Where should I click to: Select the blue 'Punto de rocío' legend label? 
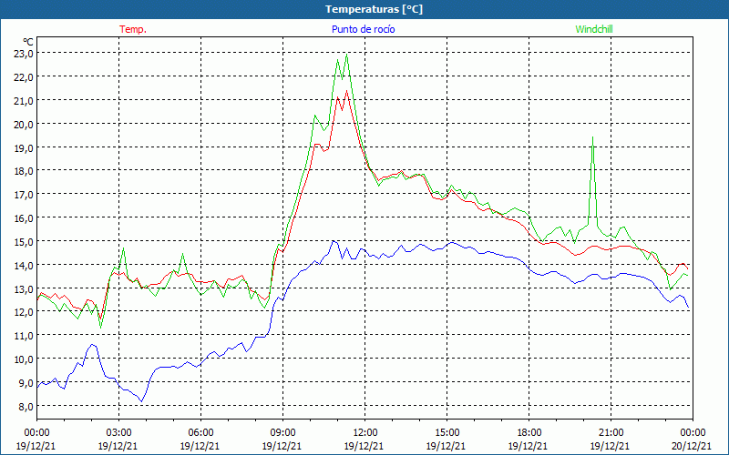click(x=363, y=29)
